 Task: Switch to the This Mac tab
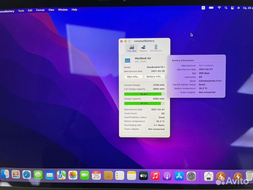(x=132, y=49)
